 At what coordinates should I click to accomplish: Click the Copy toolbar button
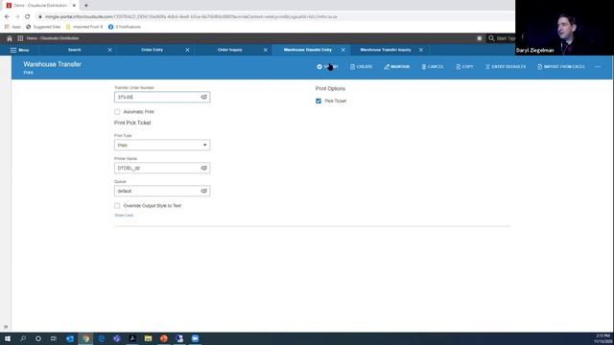[464, 67]
